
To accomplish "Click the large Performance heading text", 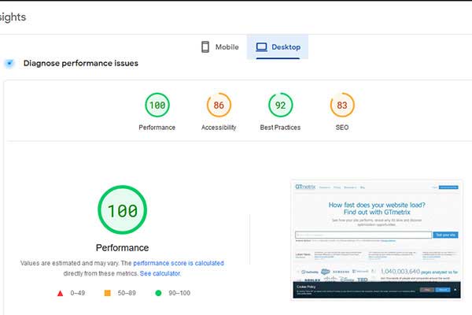I will coord(122,248).
